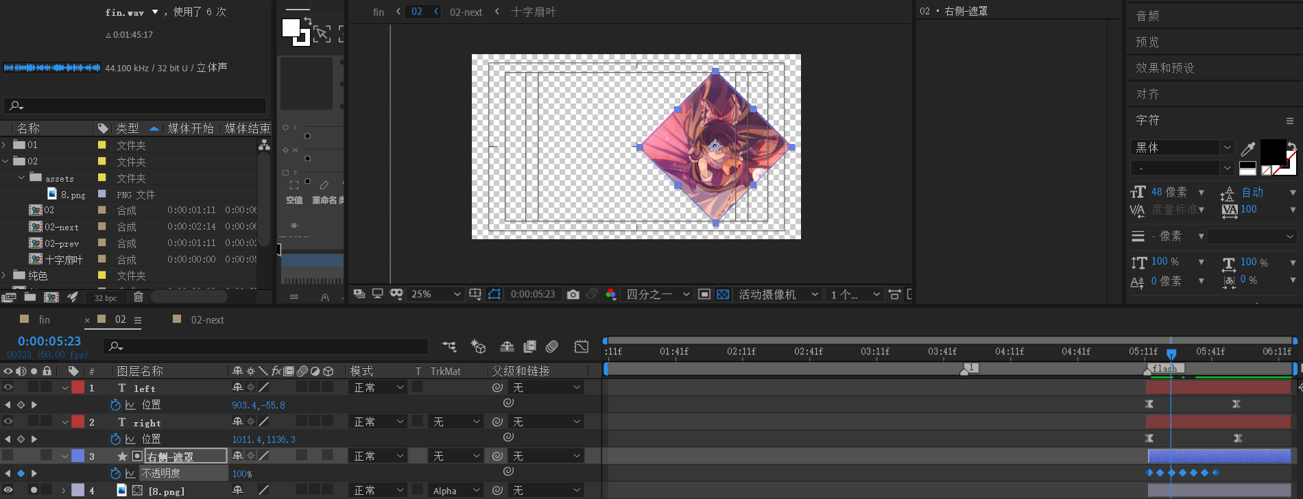This screenshot has height=499, width=1303.
Task: Open the 活动摄像机 camera view dropdown
Action: [x=778, y=294]
